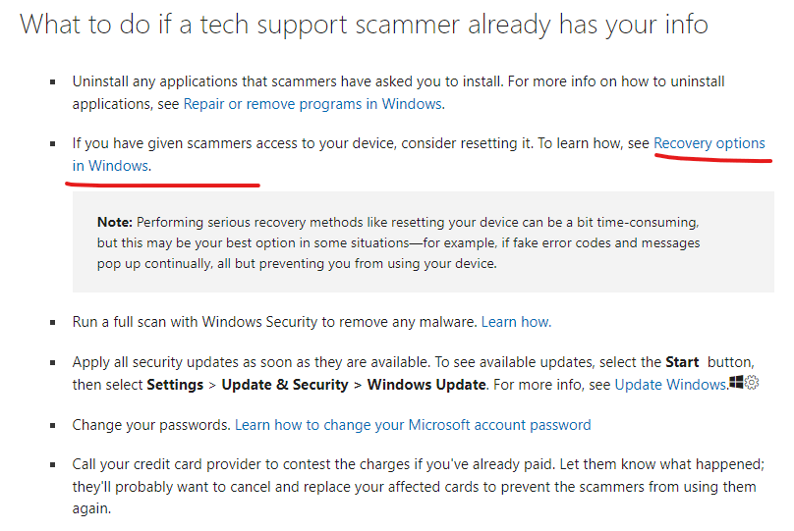The width and height of the screenshot is (794, 531).
Task: Click the bold 'Start' word
Action: click(x=682, y=362)
